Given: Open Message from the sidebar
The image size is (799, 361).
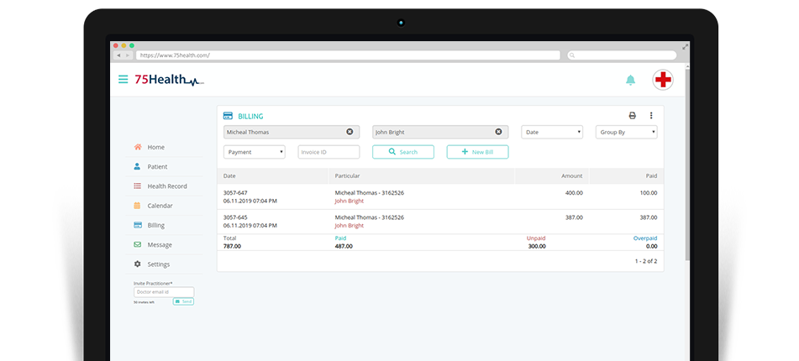Looking at the screenshot, I should click(x=159, y=245).
